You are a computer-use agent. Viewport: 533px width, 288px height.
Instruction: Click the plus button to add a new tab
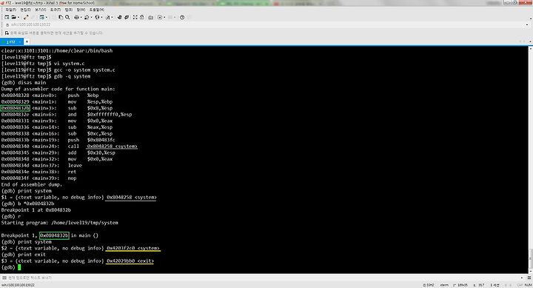[x=27, y=41]
